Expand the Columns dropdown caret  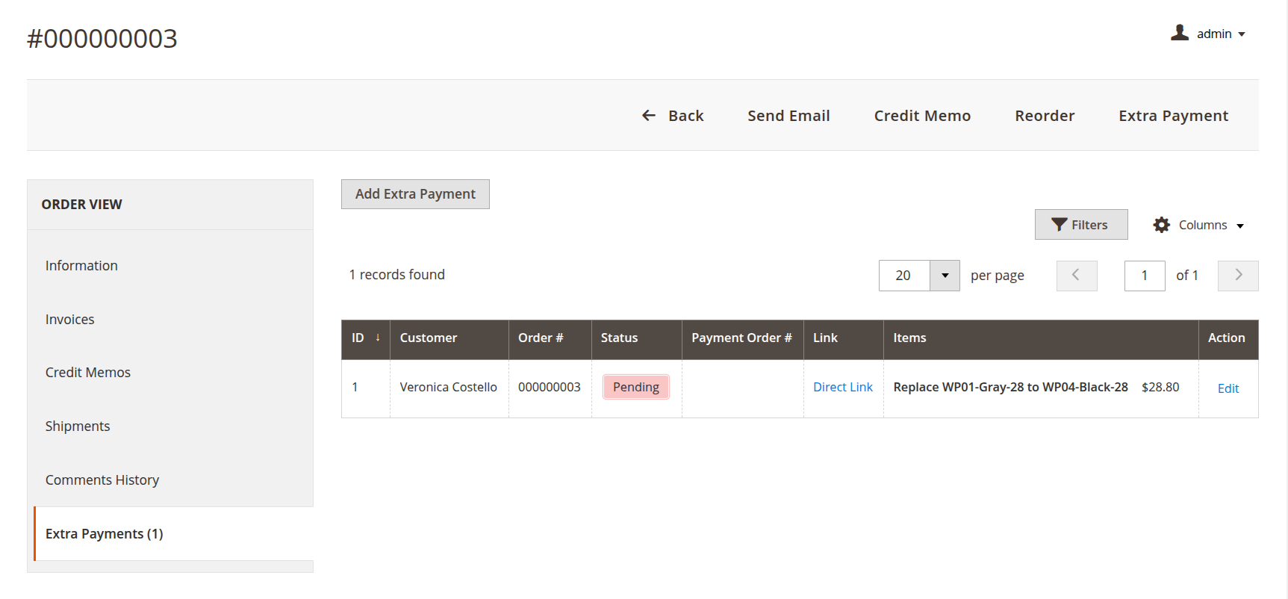point(1240,226)
